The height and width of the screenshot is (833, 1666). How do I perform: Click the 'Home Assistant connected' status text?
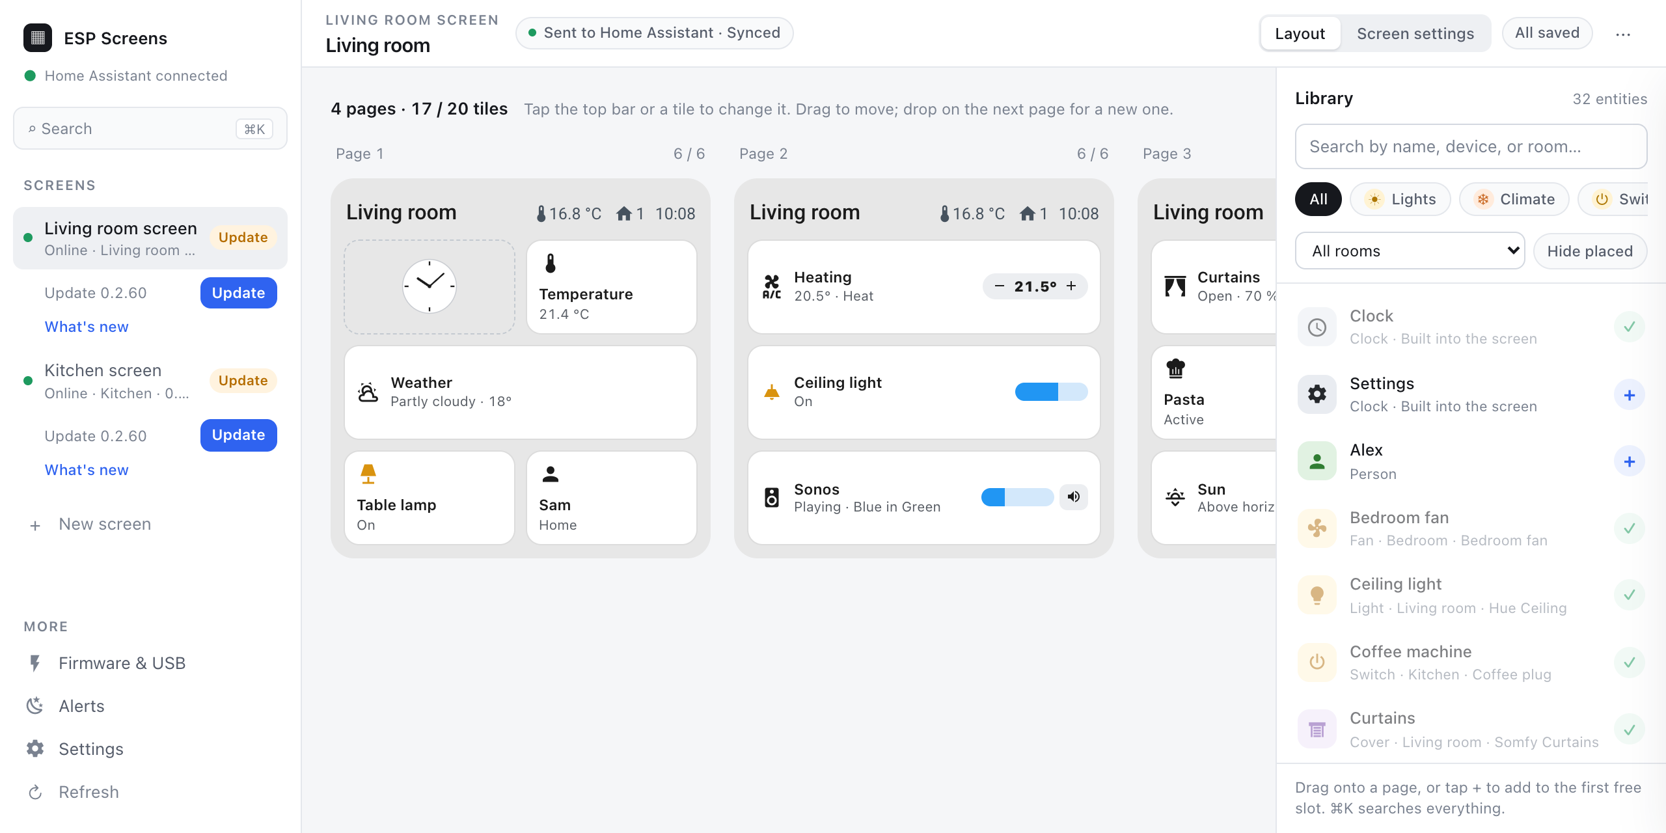pyautogui.click(x=136, y=76)
